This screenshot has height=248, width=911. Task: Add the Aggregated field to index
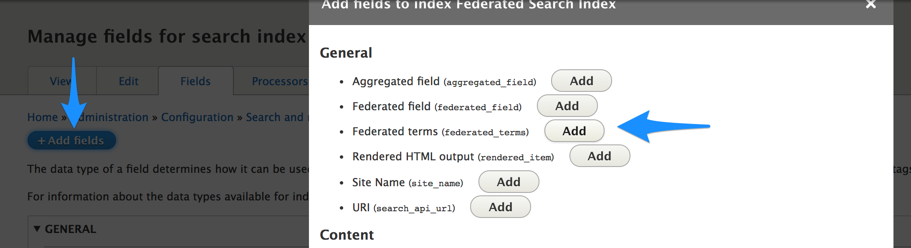(x=581, y=81)
